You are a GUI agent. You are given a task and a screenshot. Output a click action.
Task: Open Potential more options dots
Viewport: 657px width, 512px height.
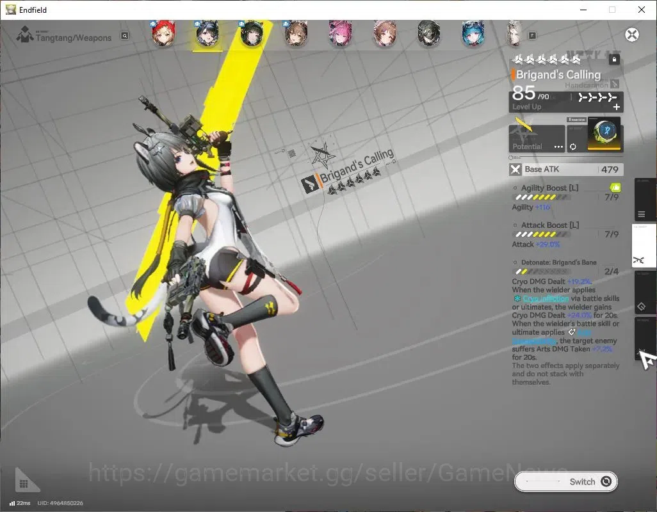point(558,147)
